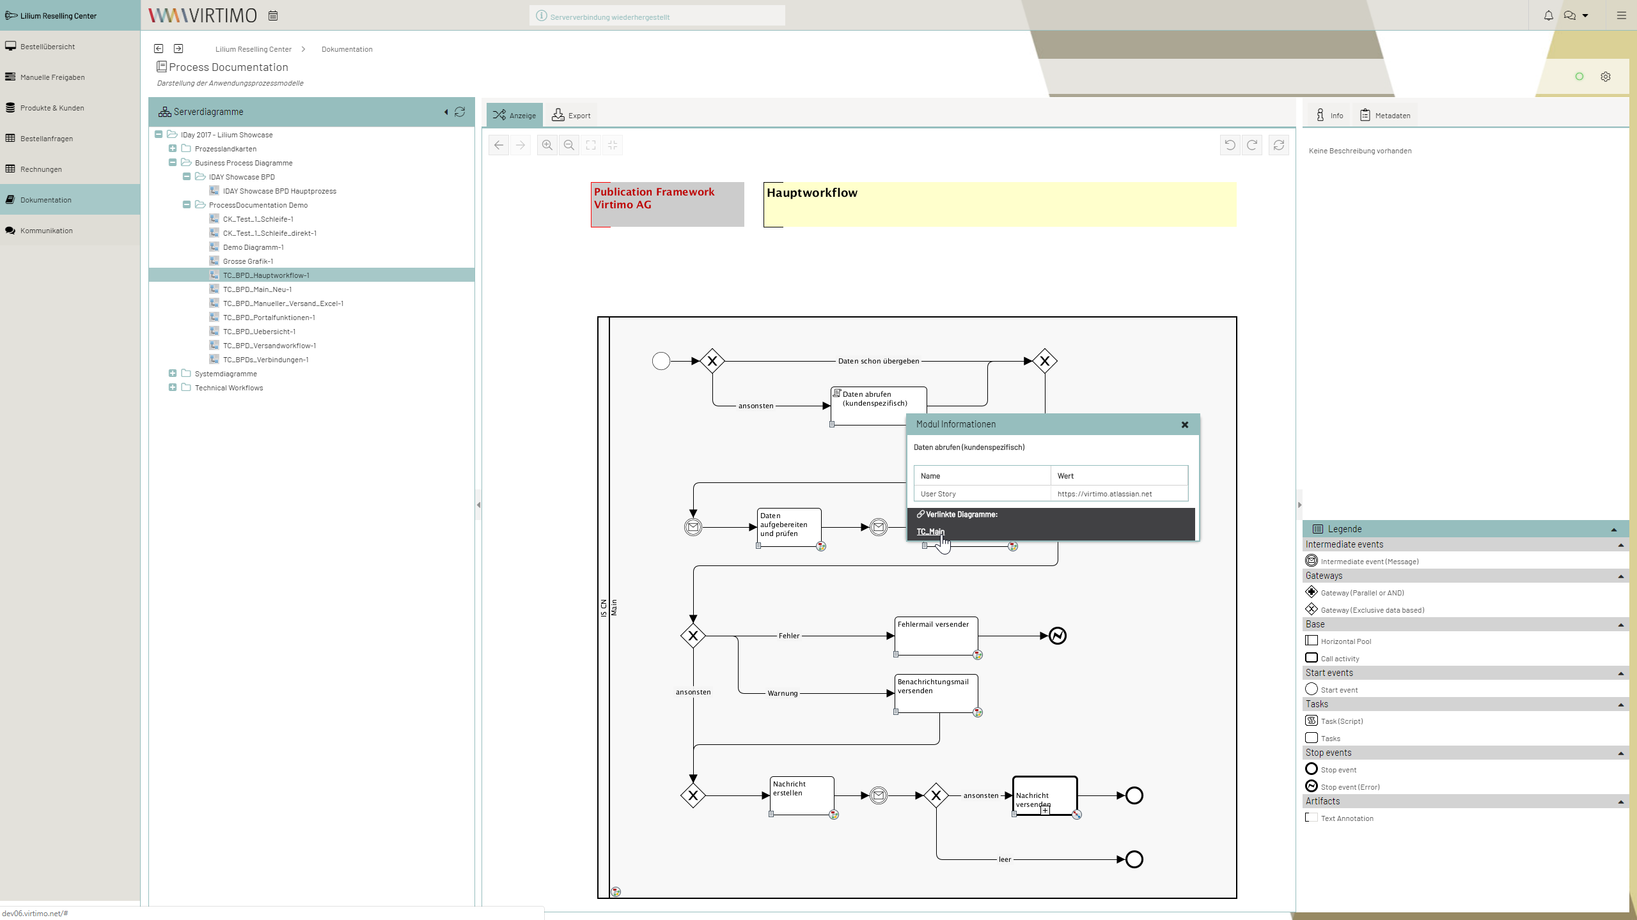Open the notifications bell
Image resolution: width=1637 pixels, height=920 pixels.
point(1548,15)
